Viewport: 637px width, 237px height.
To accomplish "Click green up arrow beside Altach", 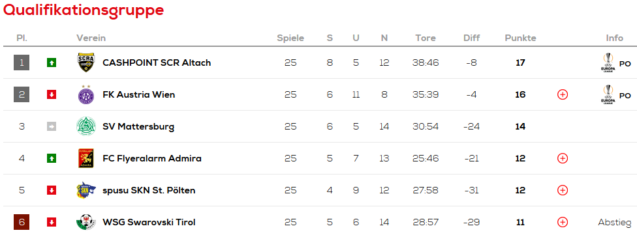I will [51, 63].
